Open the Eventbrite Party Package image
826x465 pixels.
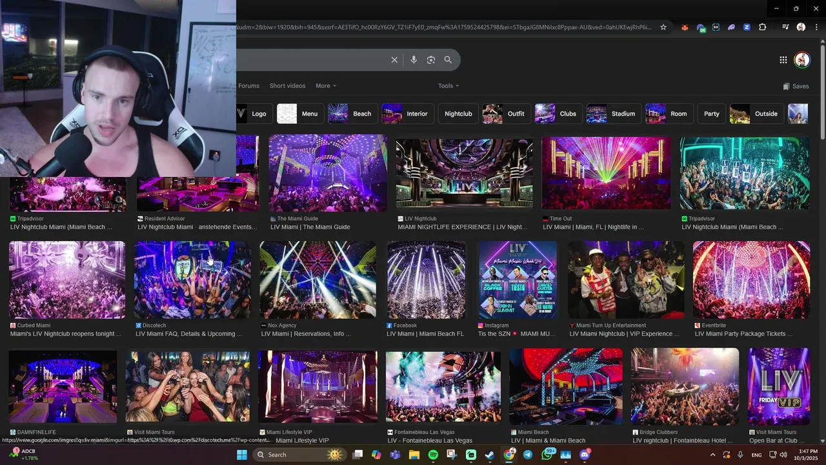coord(751,280)
